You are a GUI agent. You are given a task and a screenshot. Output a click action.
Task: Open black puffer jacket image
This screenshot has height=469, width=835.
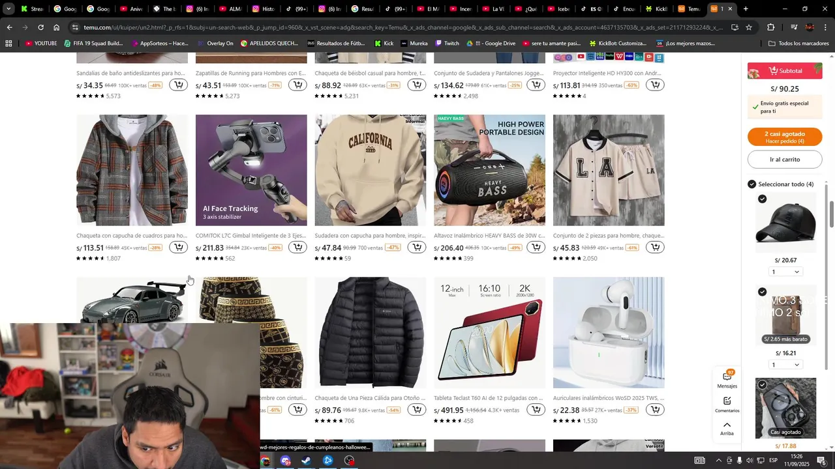click(x=371, y=333)
